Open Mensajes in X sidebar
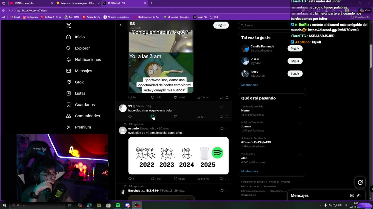 [x=79, y=71]
